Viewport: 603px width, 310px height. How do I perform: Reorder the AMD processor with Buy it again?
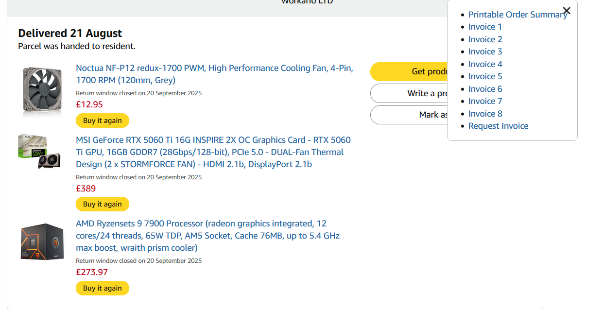(103, 288)
